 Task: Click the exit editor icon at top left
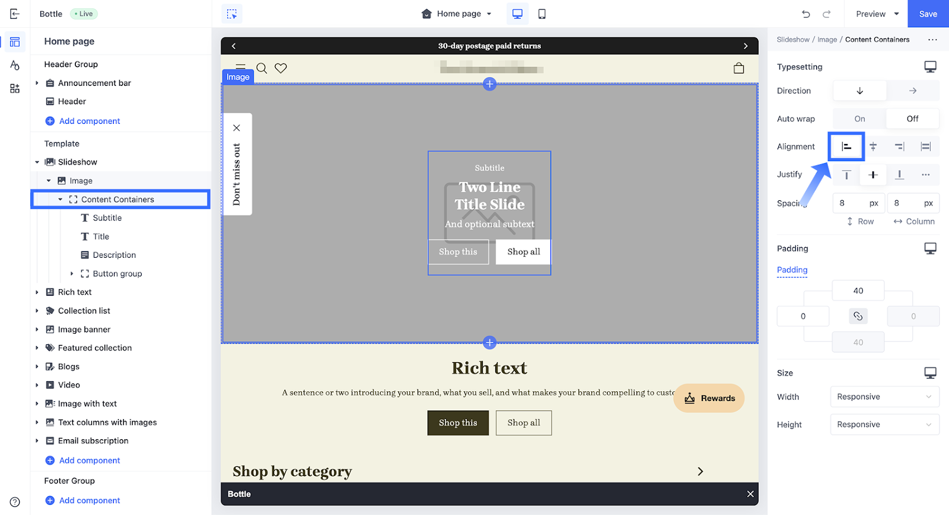pyautogui.click(x=15, y=14)
